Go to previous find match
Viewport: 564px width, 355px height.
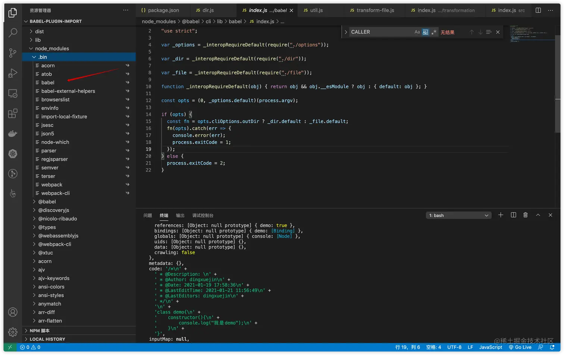point(471,32)
